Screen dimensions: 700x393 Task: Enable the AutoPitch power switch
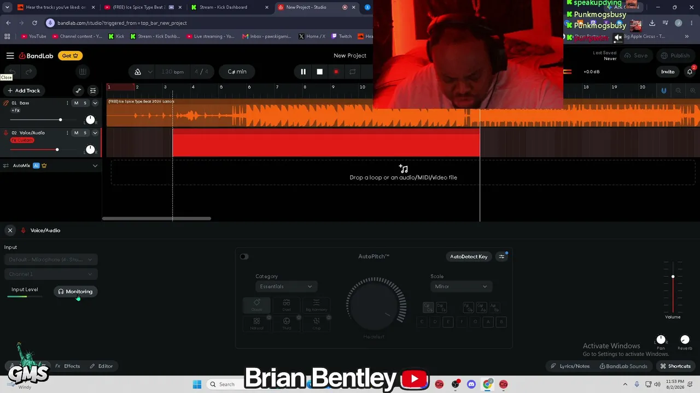click(x=244, y=257)
